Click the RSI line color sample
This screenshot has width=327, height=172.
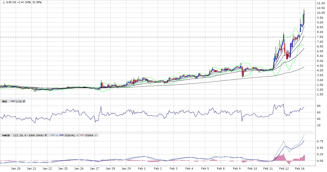(13, 101)
